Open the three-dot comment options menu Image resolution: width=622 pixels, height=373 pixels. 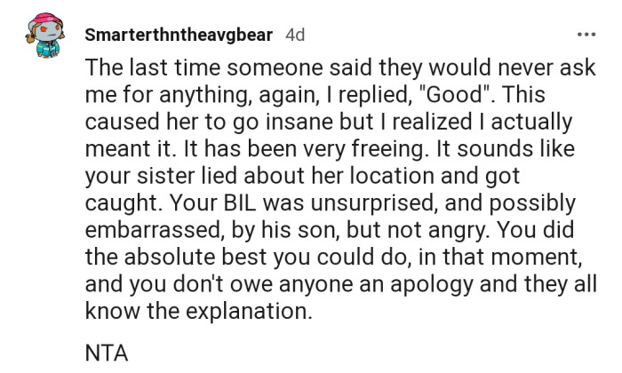[x=586, y=35]
